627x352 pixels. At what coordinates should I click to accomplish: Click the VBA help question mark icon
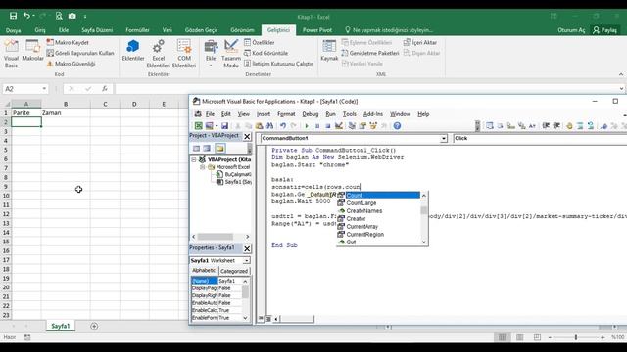[397, 126]
